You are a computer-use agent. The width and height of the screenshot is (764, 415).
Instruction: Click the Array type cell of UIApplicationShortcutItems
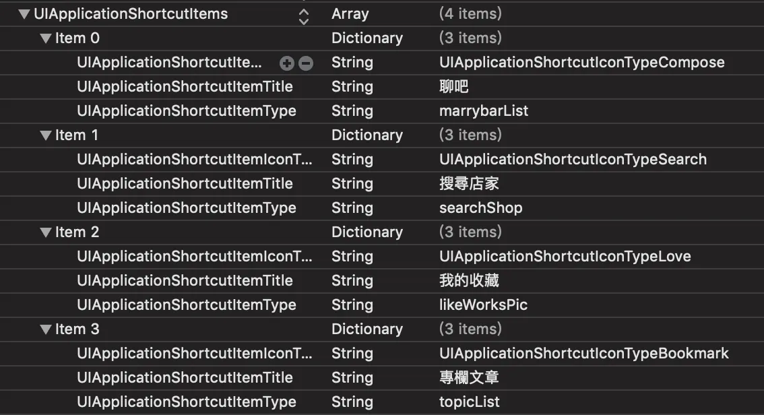click(x=350, y=13)
